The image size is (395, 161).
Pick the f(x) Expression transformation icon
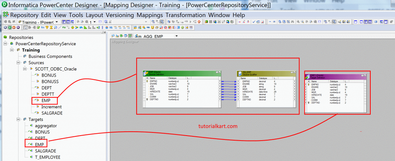(x=43, y=27)
